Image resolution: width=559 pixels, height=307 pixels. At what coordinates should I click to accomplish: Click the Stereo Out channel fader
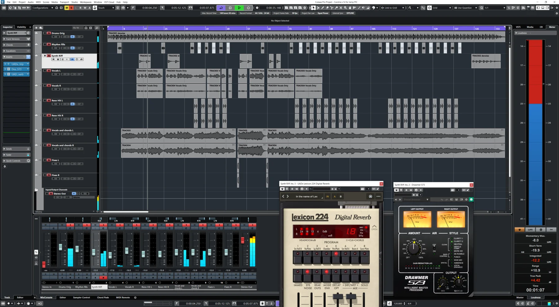243,240
